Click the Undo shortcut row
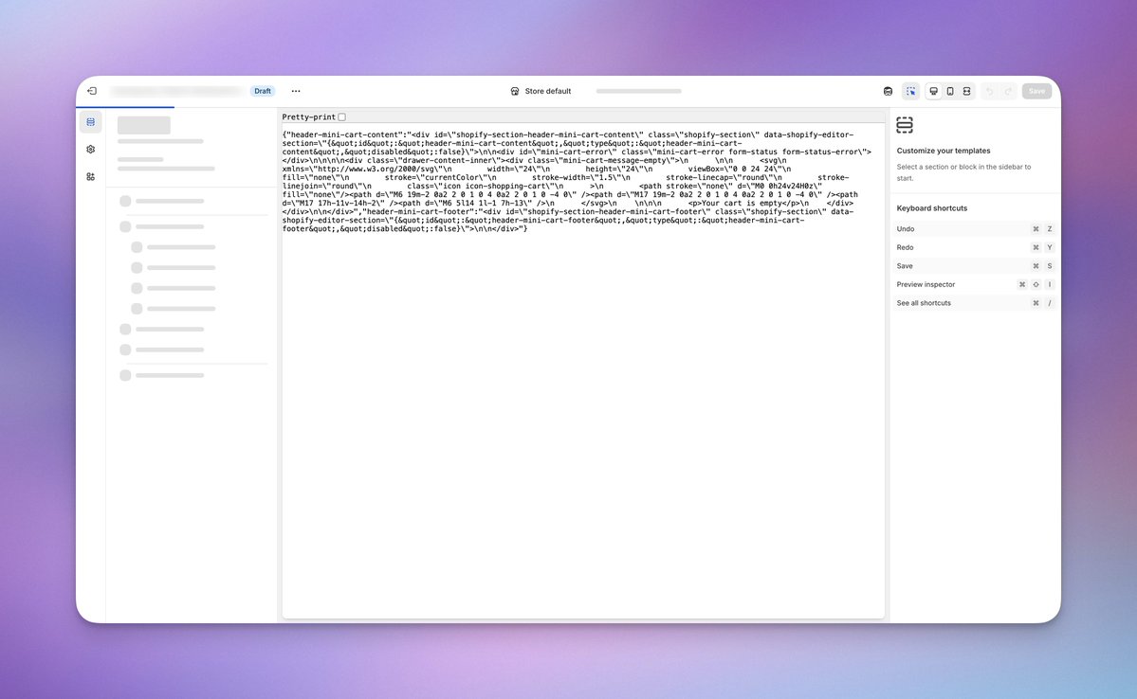Image resolution: width=1137 pixels, height=699 pixels. (x=975, y=229)
